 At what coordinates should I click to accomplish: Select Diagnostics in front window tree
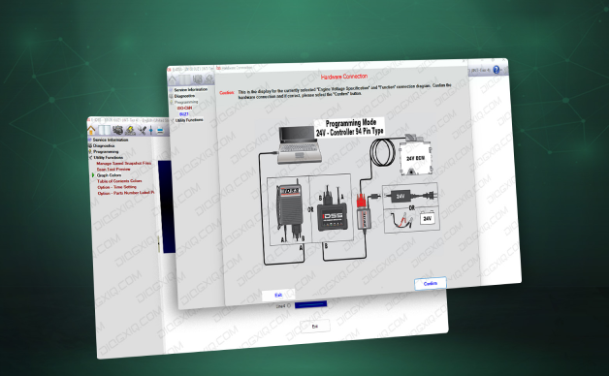[x=184, y=96]
